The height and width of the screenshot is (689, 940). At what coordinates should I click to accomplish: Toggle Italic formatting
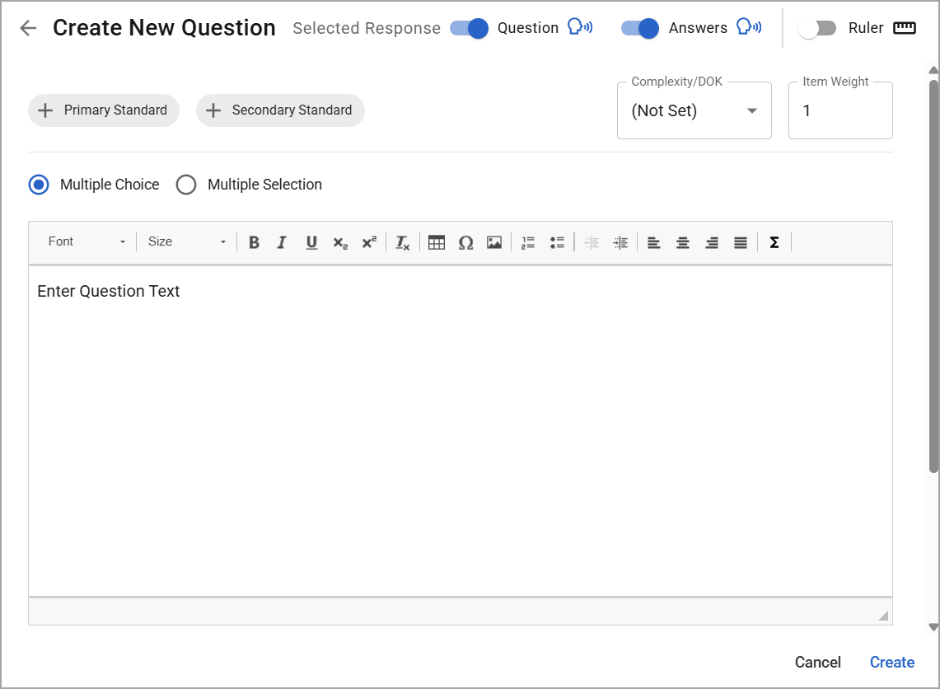click(282, 242)
